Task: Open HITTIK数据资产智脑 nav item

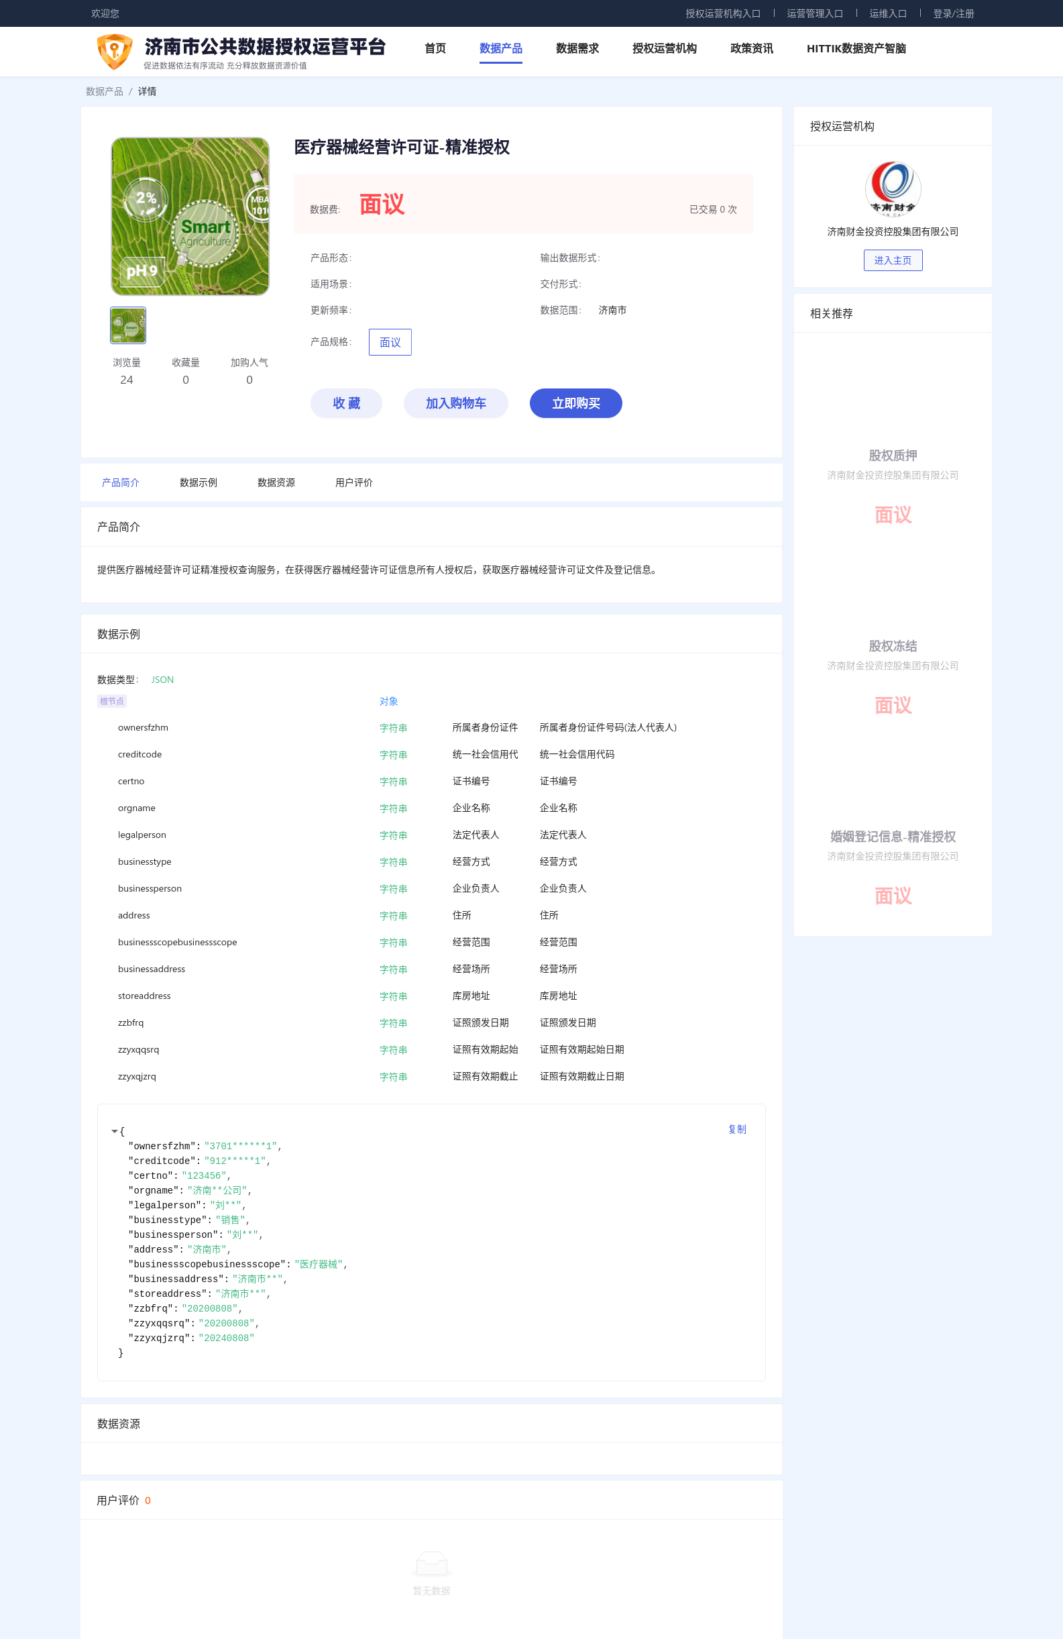Action: [856, 48]
